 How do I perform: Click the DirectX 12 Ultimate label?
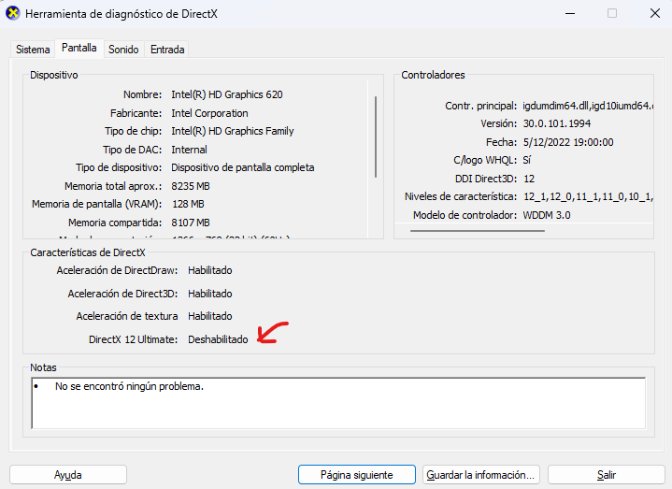133,339
